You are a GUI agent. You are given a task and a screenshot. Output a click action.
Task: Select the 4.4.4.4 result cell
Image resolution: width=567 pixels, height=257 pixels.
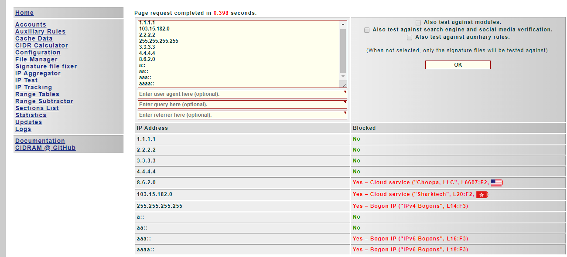click(x=243, y=172)
